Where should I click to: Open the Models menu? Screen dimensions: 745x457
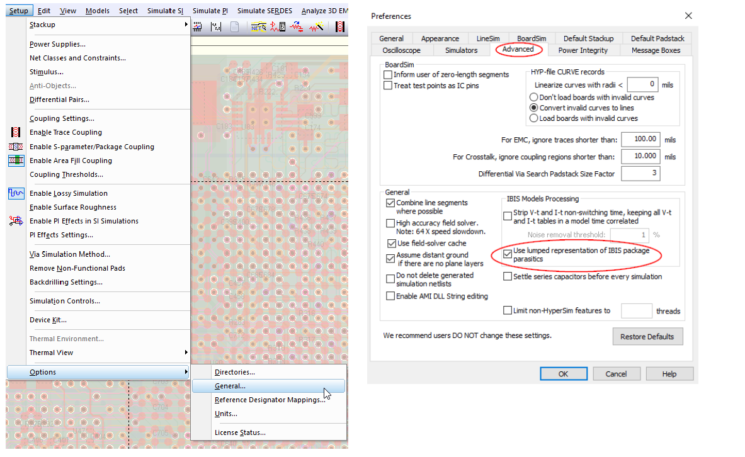[x=98, y=11]
